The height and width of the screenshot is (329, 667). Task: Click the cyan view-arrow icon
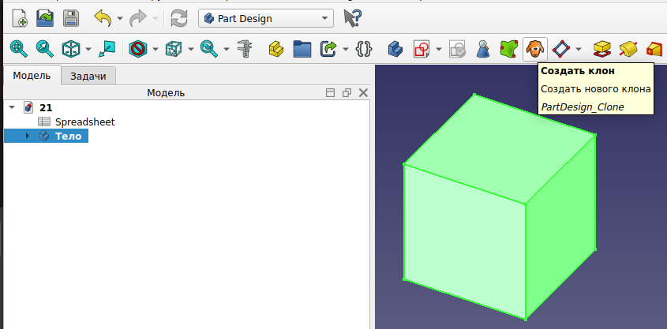tap(107, 49)
